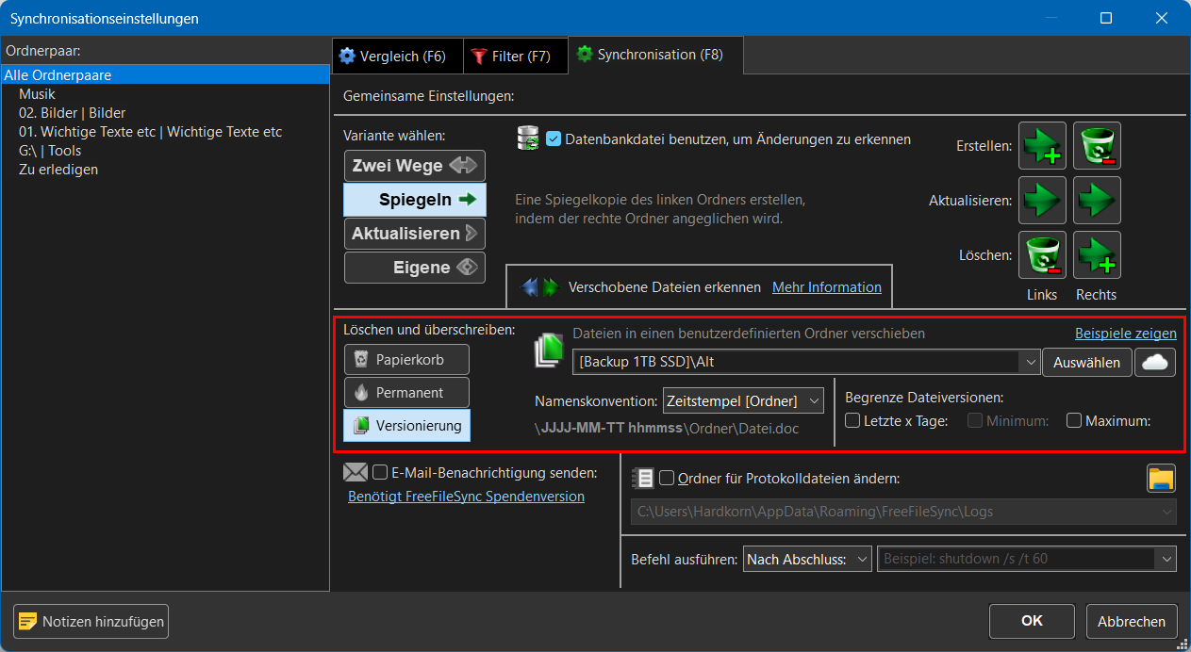The image size is (1191, 652).
Task: Select the Spiegeln variant
Action: pyautogui.click(x=415, y=200)
